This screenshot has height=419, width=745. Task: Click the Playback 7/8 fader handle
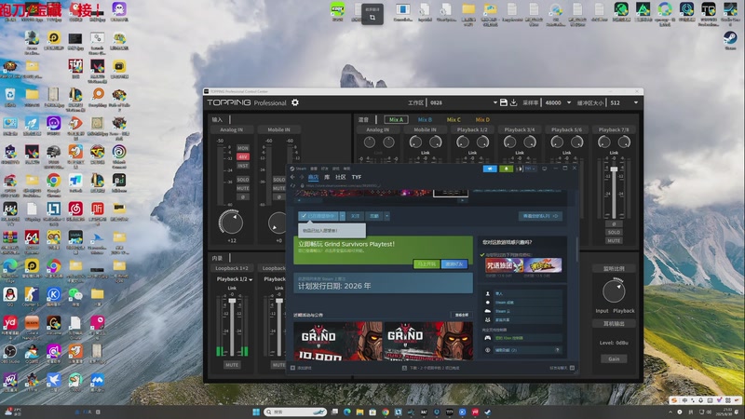pos(614,169)
